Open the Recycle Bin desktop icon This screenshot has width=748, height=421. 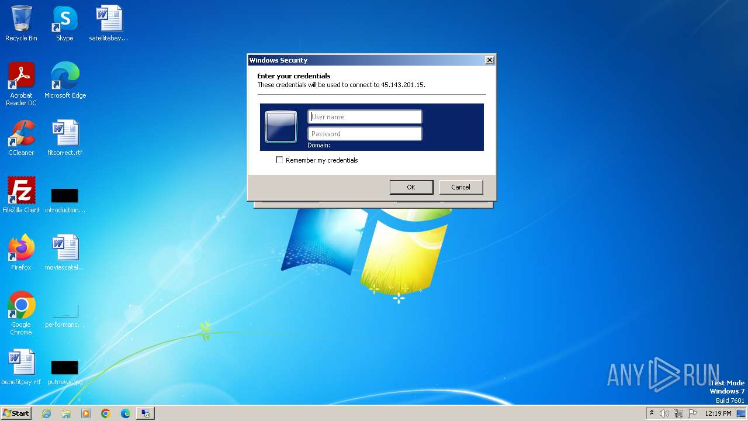coord(21,23)
